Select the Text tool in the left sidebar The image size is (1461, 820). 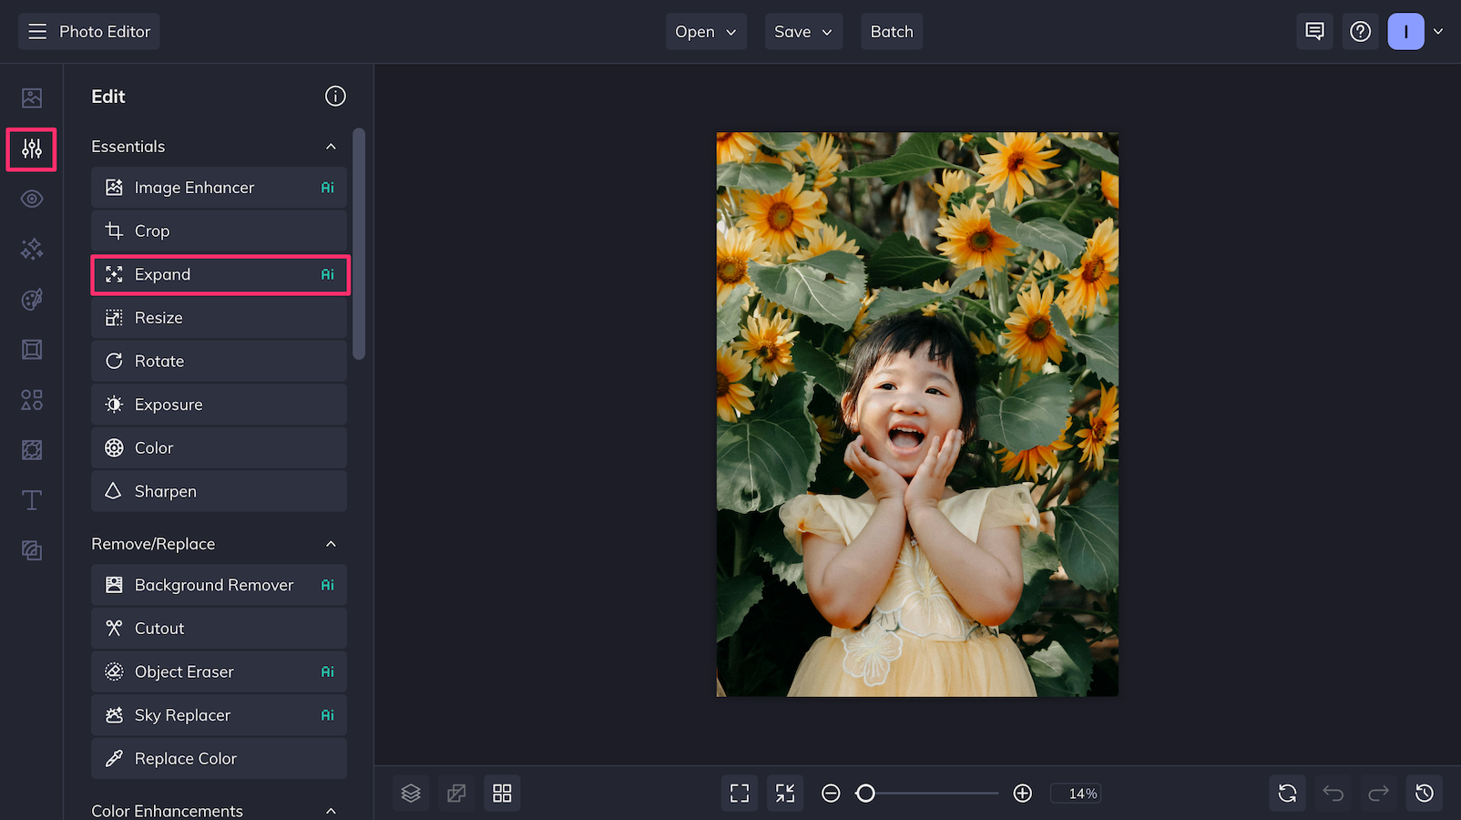(31, 499)
